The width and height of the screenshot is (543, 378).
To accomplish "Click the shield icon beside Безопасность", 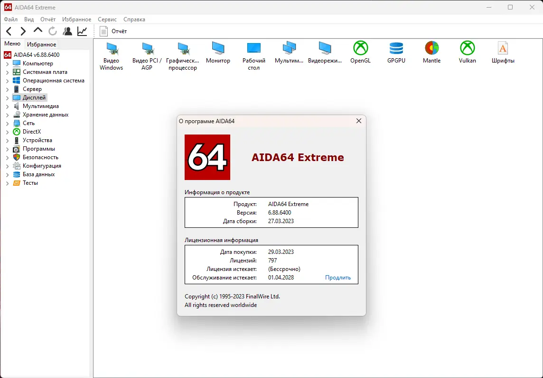I will coord(16,157).
